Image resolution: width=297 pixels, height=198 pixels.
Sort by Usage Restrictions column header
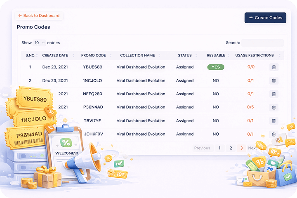[255, 55]
